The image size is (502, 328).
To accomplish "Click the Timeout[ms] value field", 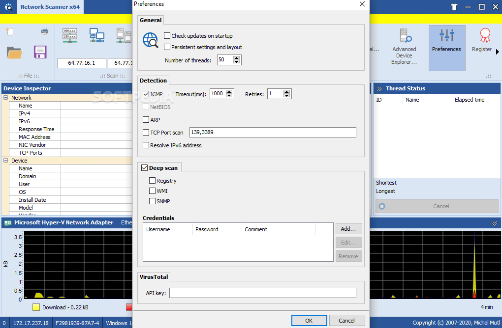I will pyautogui.click(x=218, y=94).
